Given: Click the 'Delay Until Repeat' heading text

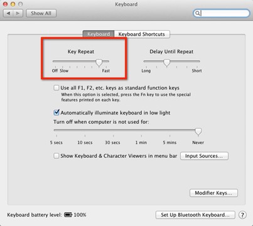Looking at the screenshot, I should click(x=171, y=51).
